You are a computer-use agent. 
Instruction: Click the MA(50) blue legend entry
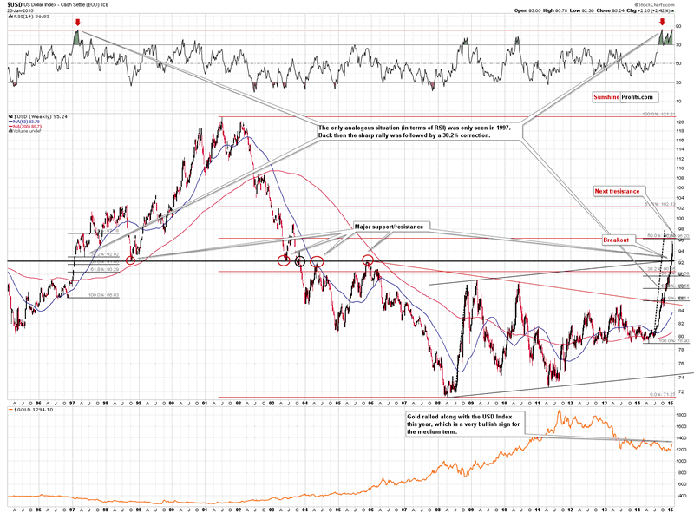click(24, 122)
